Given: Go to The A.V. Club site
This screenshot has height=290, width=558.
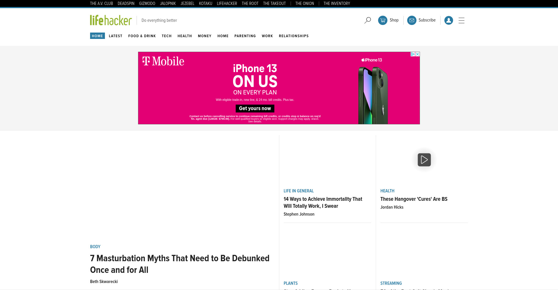Looking at the screenshot, I should tap(101, 3).
